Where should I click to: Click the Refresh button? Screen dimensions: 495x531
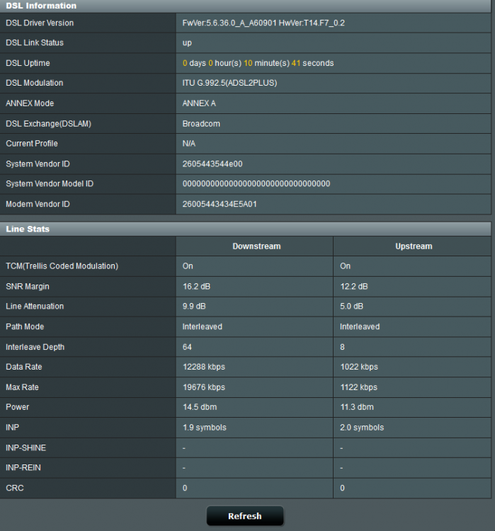(244, 516)
